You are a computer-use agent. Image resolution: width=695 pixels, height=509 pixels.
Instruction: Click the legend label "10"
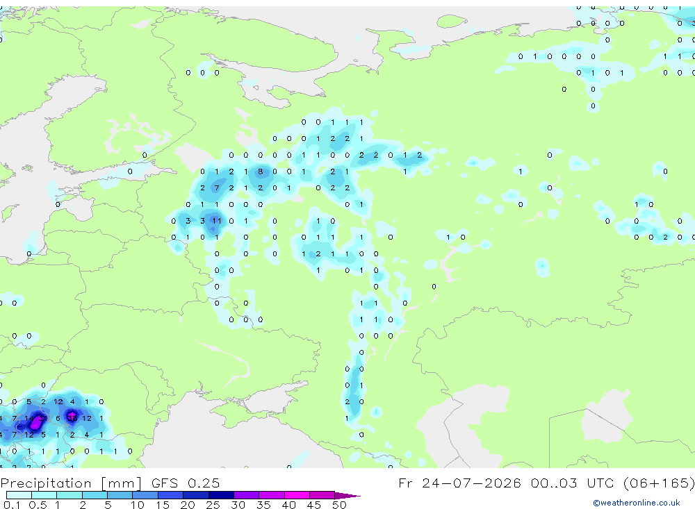pyautogui.click(x=138, y=505)
